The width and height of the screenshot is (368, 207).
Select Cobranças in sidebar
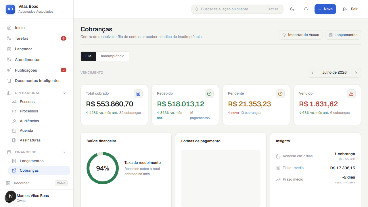pos(39,170)
